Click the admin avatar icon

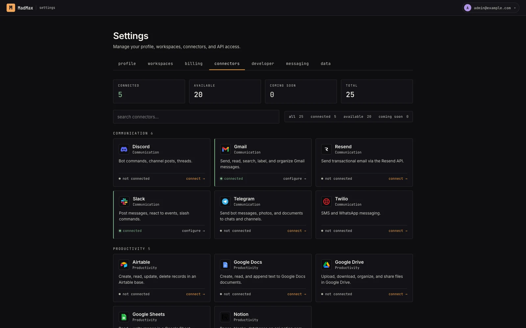467,8
